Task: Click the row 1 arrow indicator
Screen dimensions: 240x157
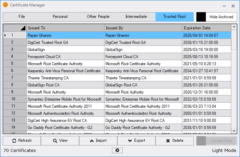Action: pyautogui.click(x=5, y=35)
